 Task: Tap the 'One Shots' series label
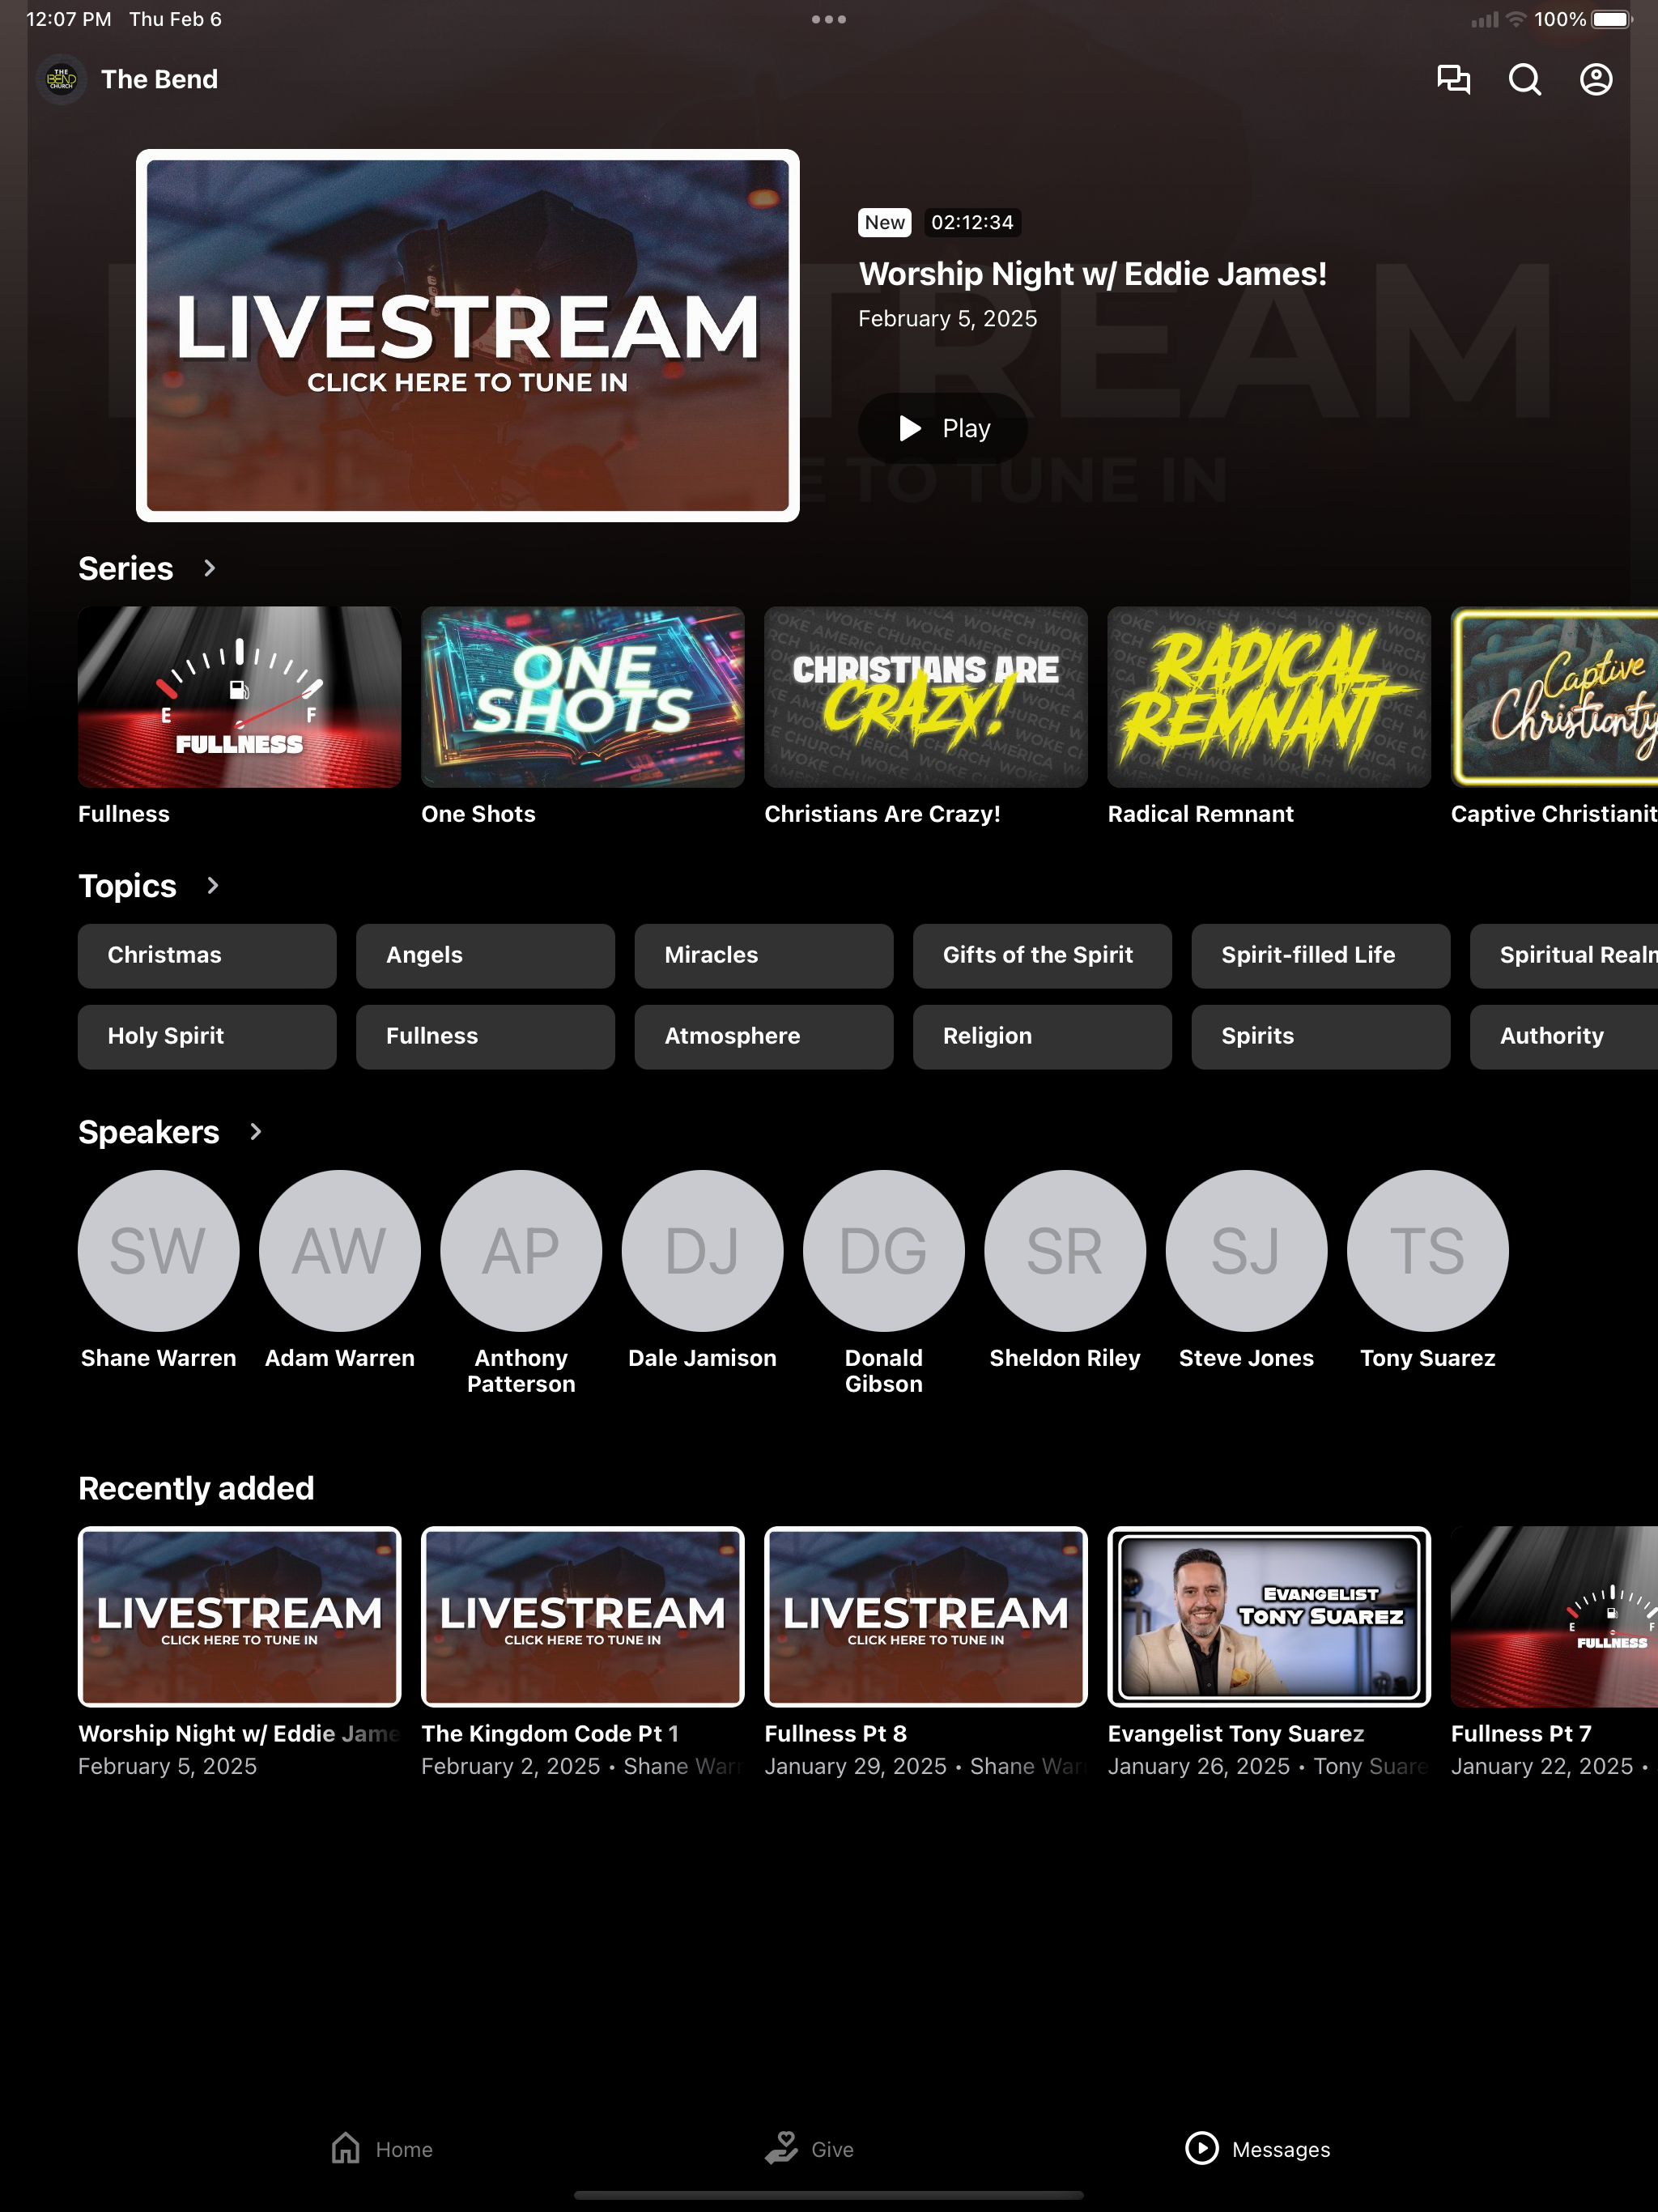click(x=478, y=814)
